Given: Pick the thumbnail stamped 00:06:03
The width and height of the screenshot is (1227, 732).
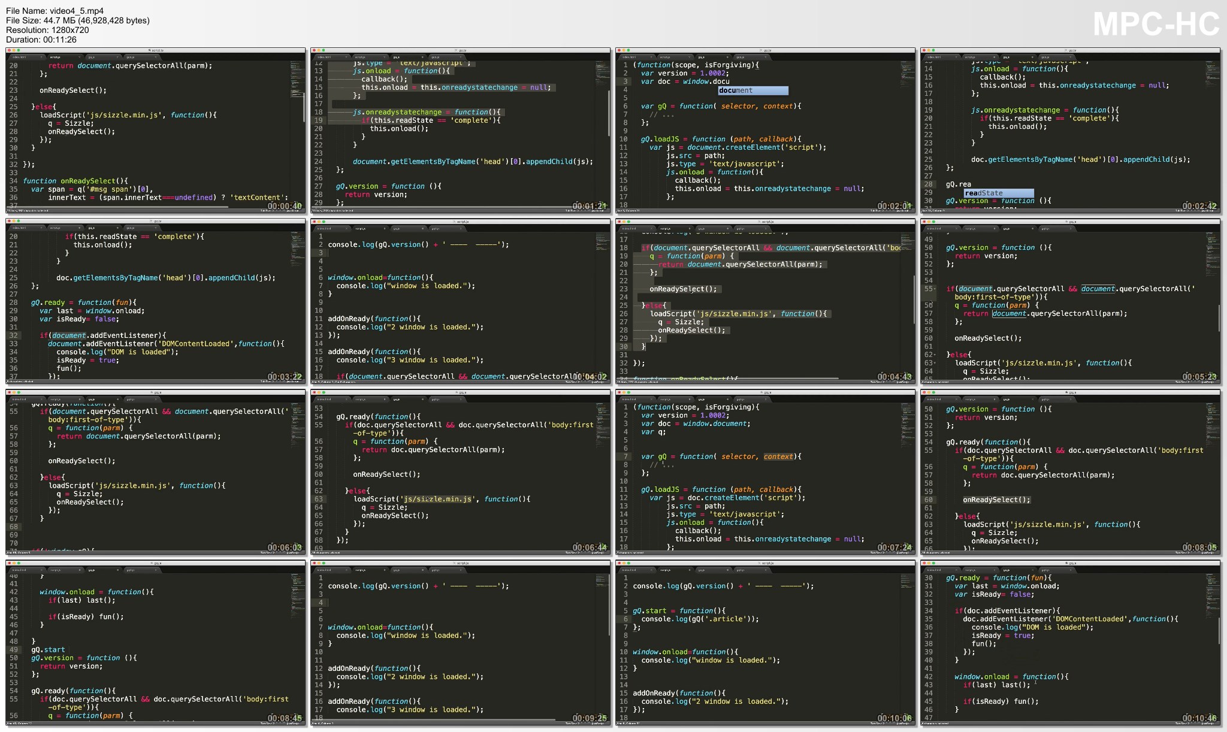Looking at the screenshot, I should tap(156, 472).
